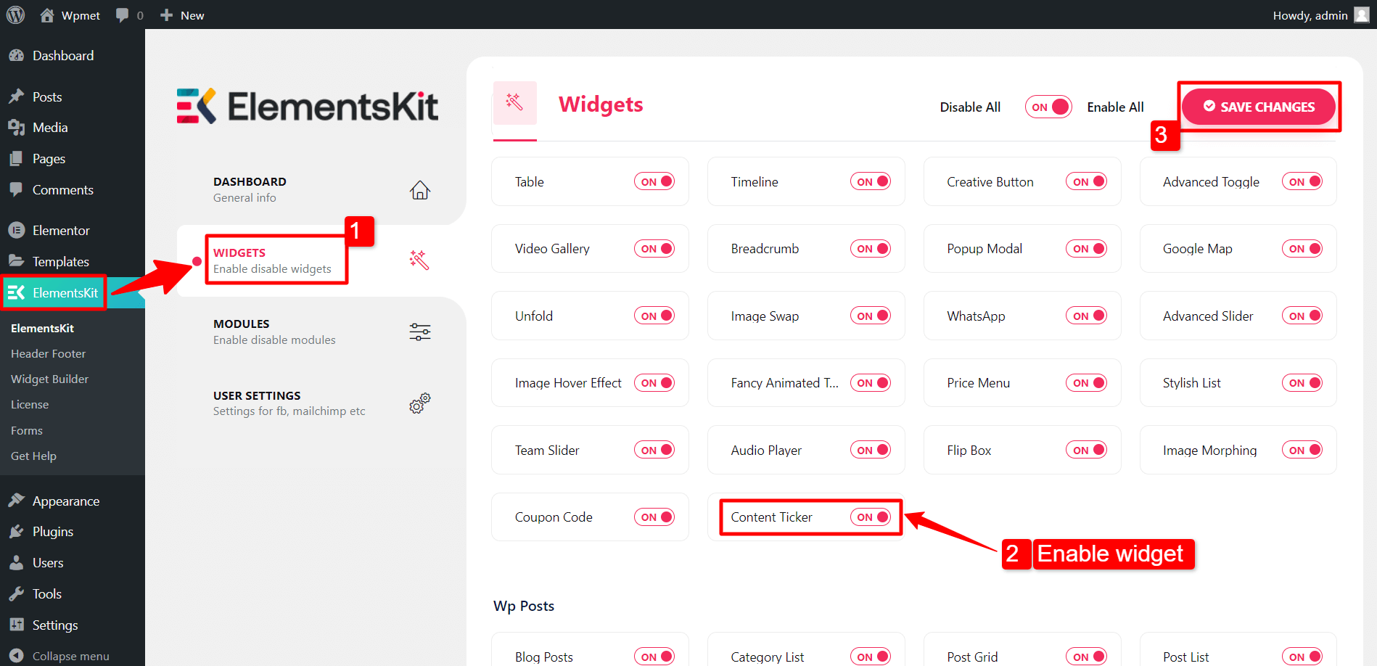Click the Enable All label
1377x666 pixels.
(x=1115, y=107)
